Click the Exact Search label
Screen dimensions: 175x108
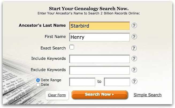53,48
